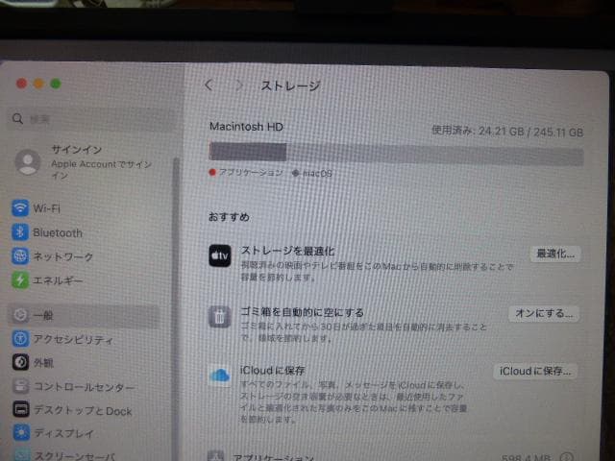Click '使用済み: 24.21 GB / 245.11 GB' text

pos(507,131)
